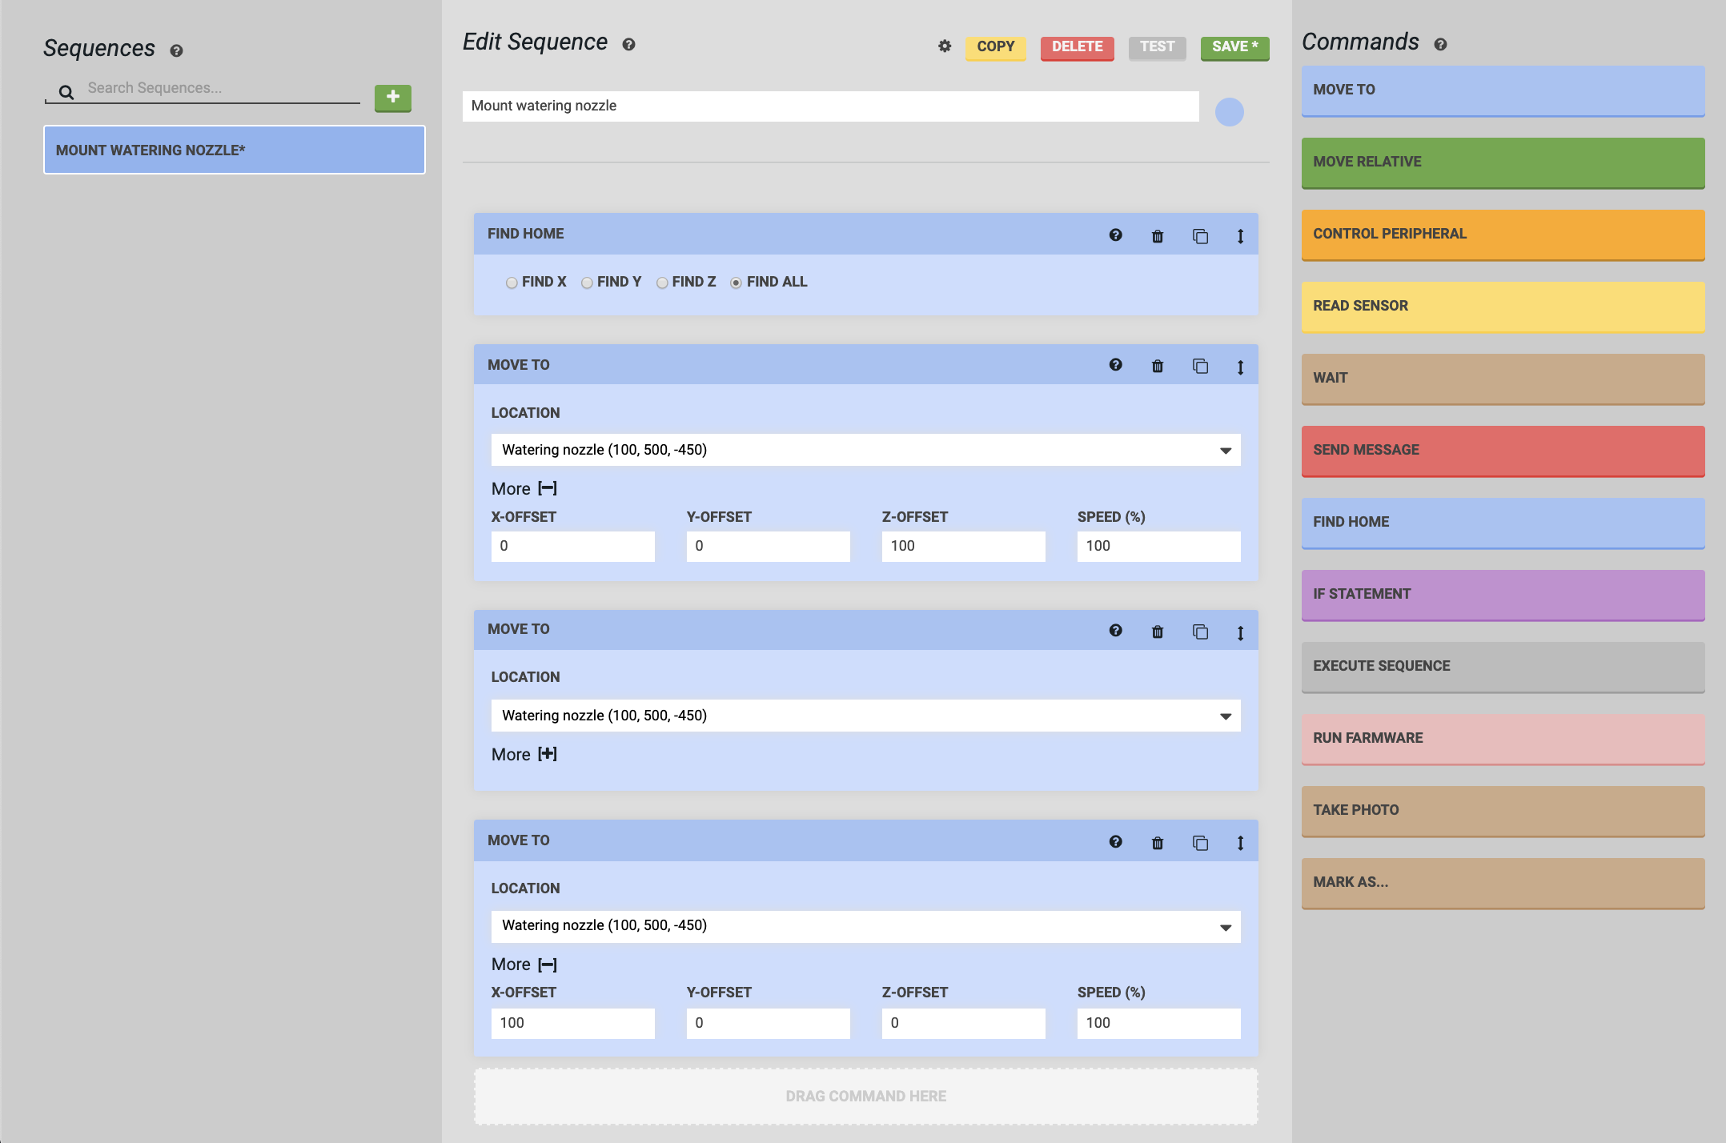Select the Find X radio button
Screen dimensions: 1726x1143
(x=512, y=283)
